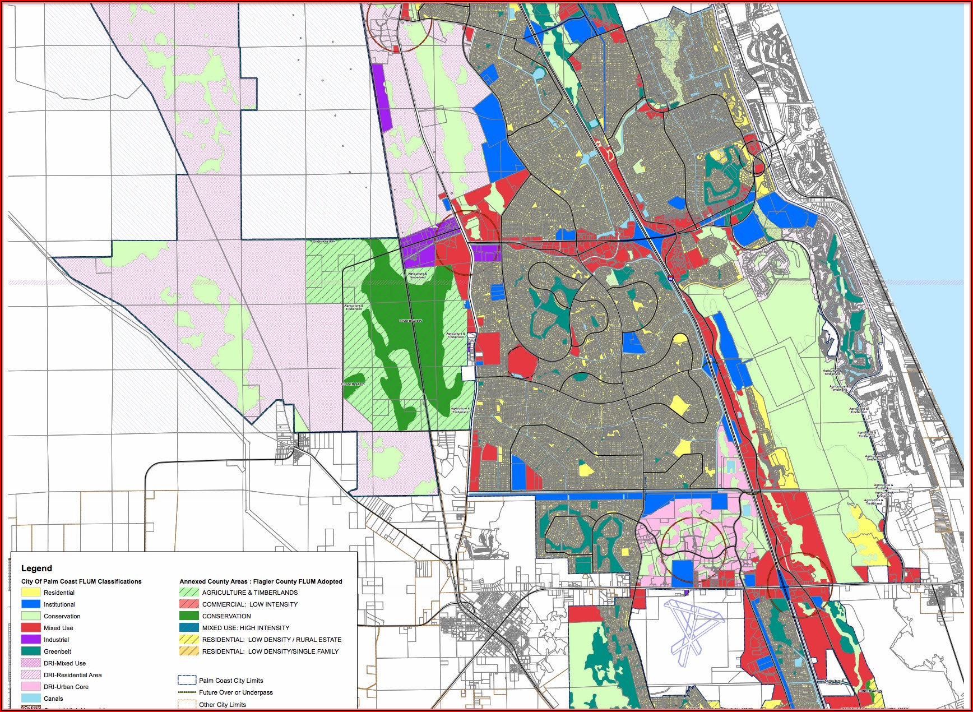This screenshot has height=712, width=973.
Task: Click the Future Over or Underpass line symbol
Action: pos(187,692)
